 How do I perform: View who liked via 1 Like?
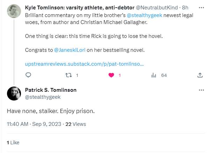(13, 143)
